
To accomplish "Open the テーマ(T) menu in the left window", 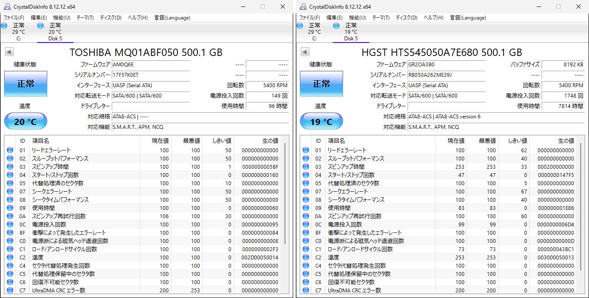I will [85, 18].
